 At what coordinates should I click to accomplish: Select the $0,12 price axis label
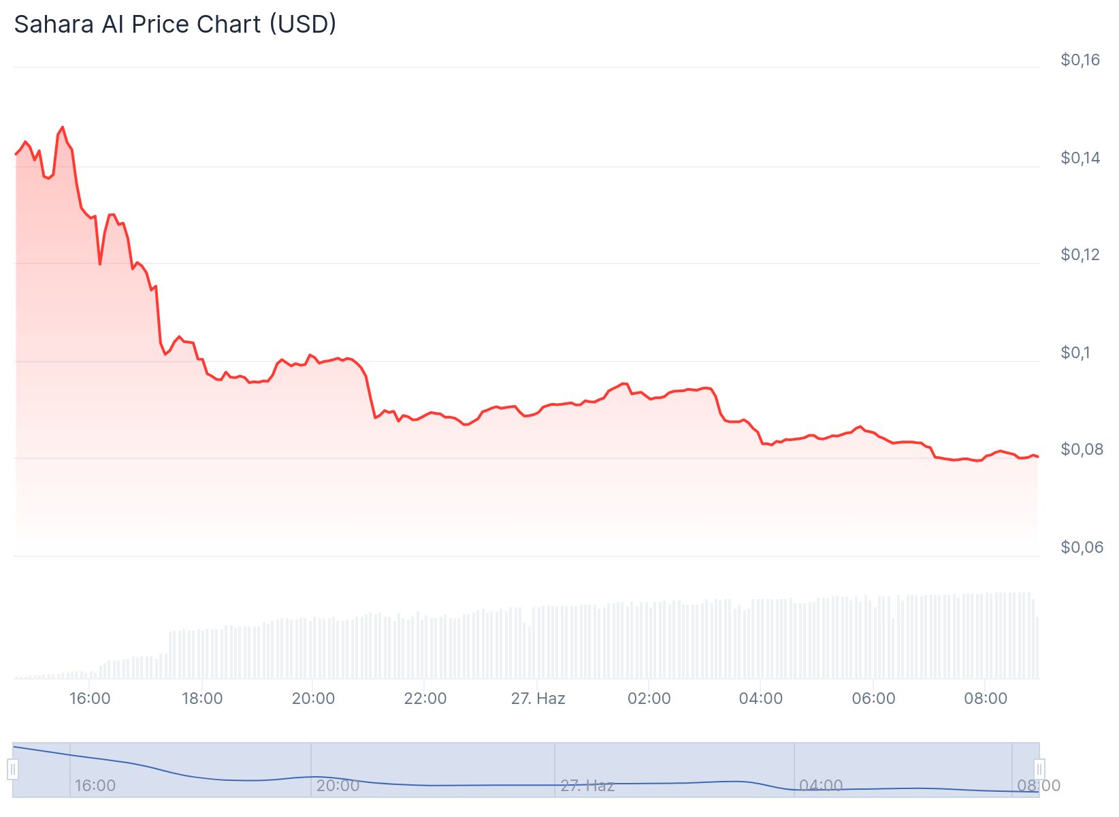[1080, 255]
